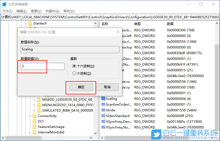The image size is (220, 141).
Task: Expand the InternalMonEdid tree node
Action: pos(30,132)
